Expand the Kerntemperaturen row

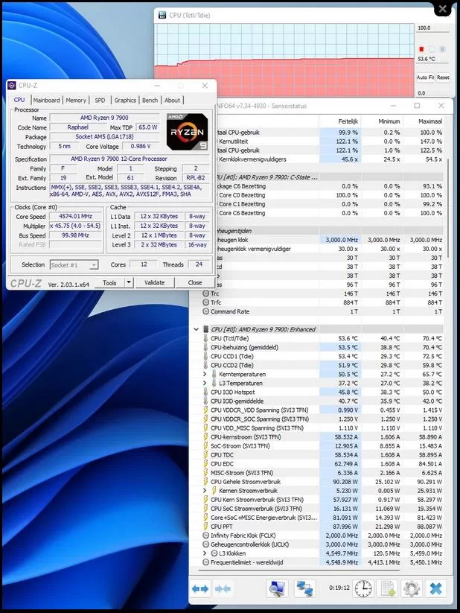(205, 374)
